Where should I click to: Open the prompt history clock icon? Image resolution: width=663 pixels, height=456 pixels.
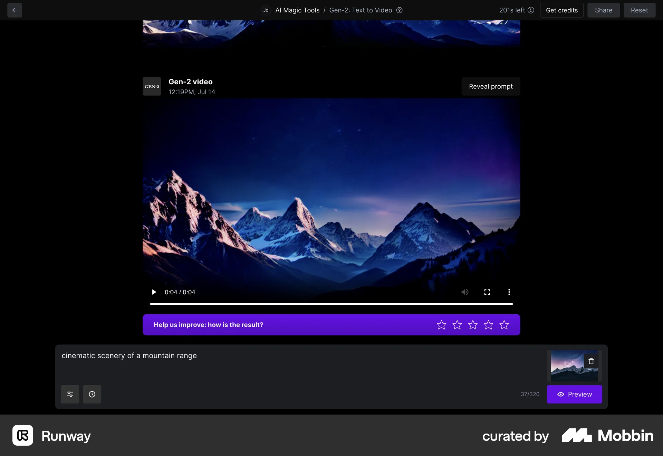[92, 394]
